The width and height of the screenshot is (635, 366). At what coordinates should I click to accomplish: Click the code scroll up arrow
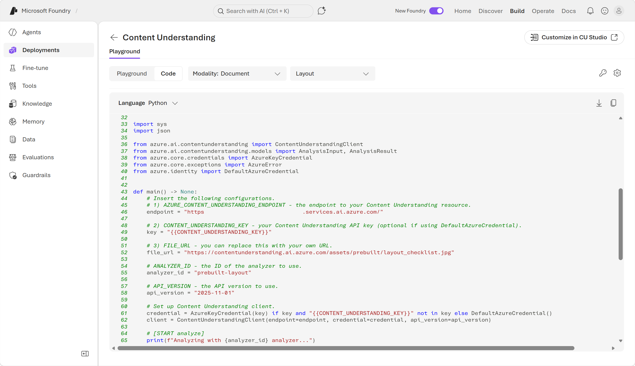coord(620,118)
